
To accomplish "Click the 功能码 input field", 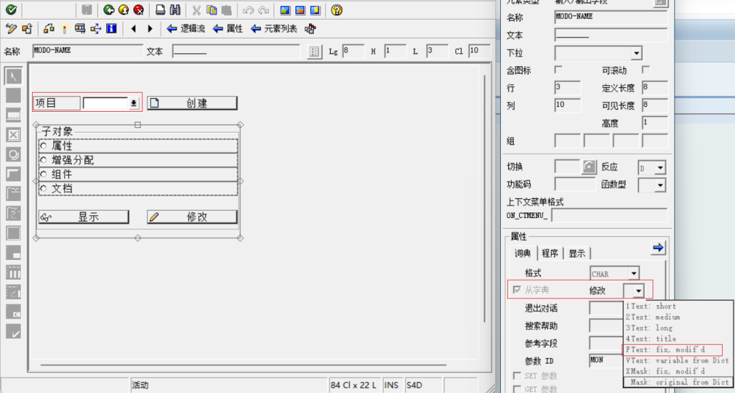I will click(574, 185).
